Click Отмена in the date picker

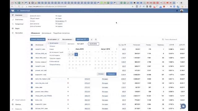coord(101,74)
